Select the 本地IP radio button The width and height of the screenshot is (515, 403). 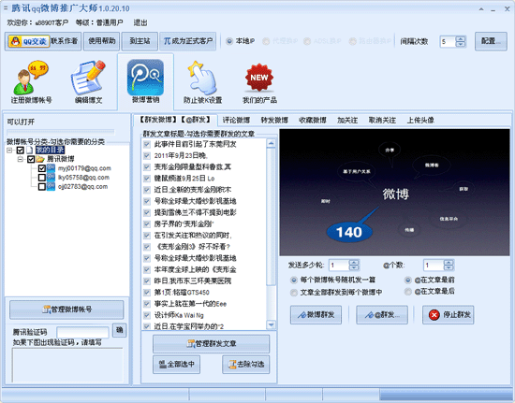(x=229, y=41)
